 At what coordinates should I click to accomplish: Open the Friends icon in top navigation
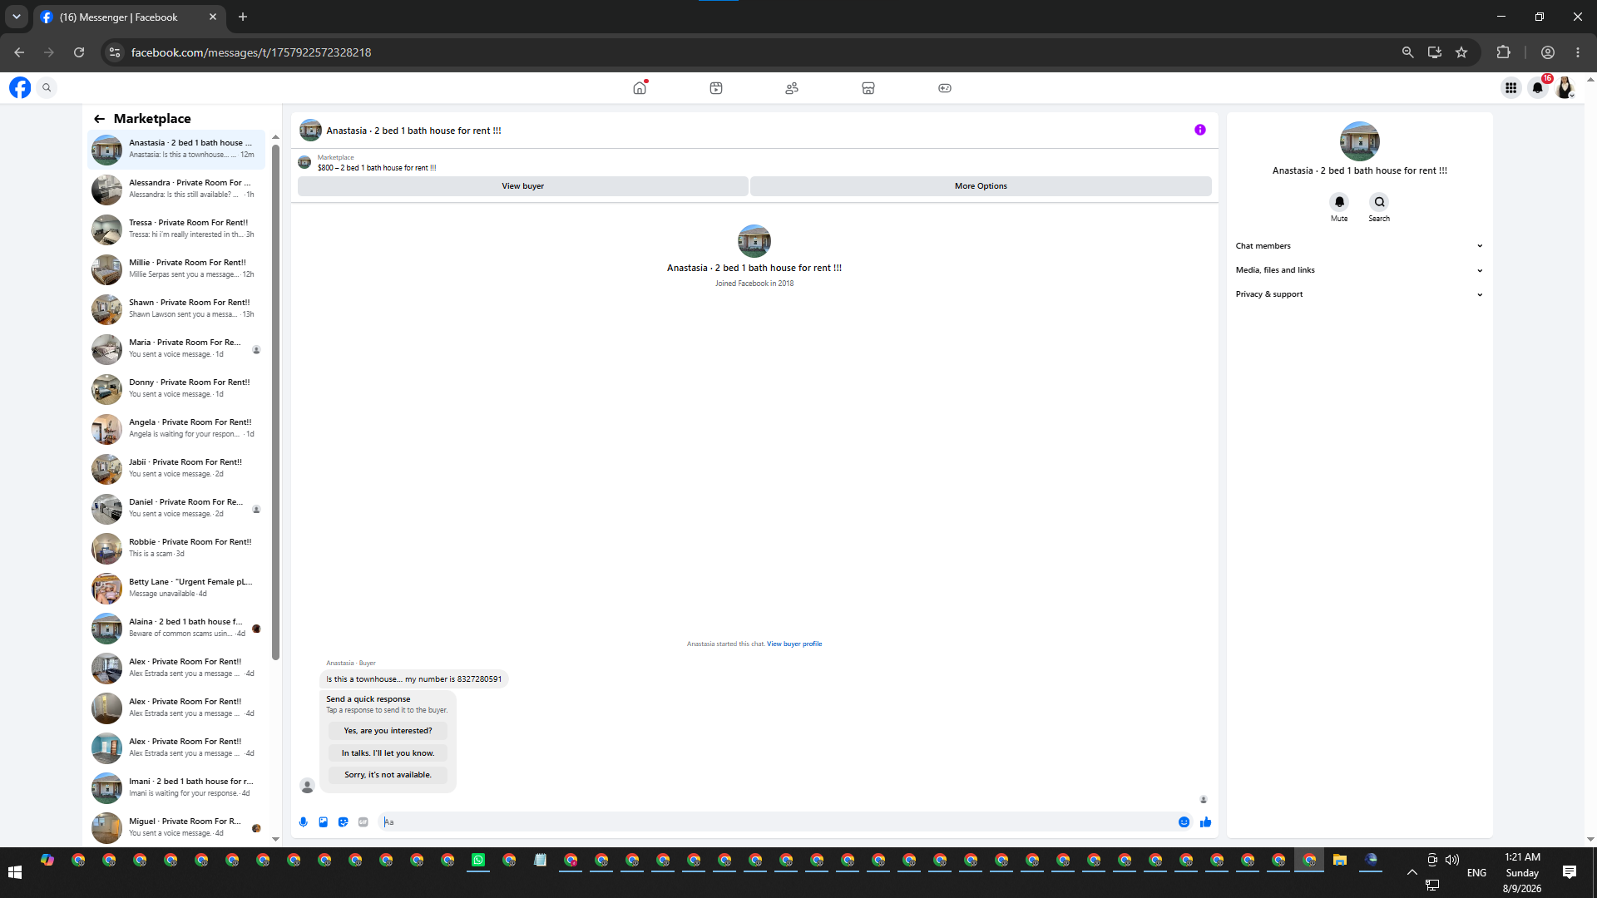792,88
